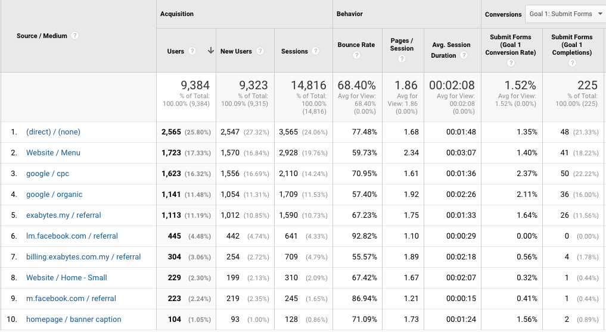This screenshot has height=332, width=606.
Task: Open the billing.exabytes.com.my / referral link
Action: [x=83, y=257]
